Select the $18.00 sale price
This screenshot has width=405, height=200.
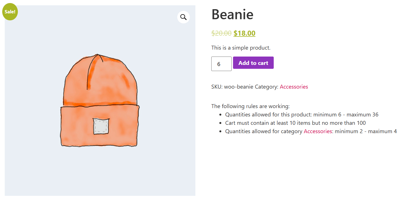(244, 33)
